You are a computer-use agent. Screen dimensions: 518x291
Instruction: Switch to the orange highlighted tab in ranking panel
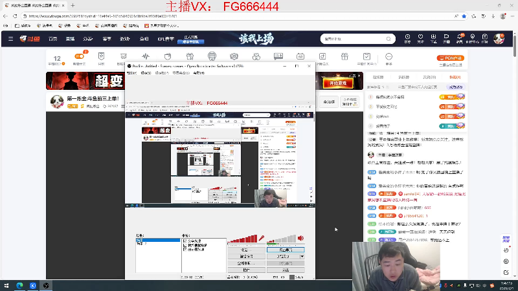(x=455, y=77)
